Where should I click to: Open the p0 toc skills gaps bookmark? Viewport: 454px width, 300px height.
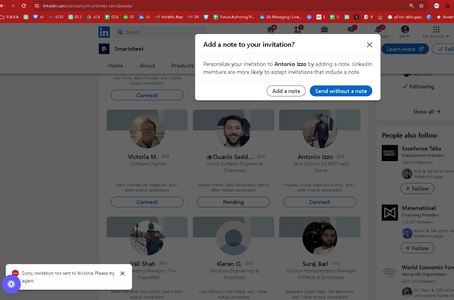[404, 17]
